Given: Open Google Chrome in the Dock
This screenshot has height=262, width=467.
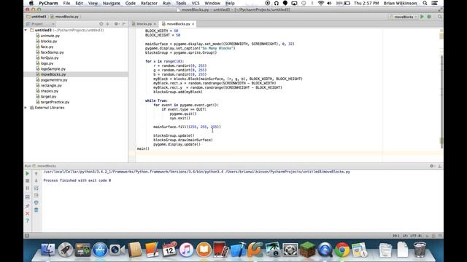Looking at the screenshot, I should click(x=342, y=250).
